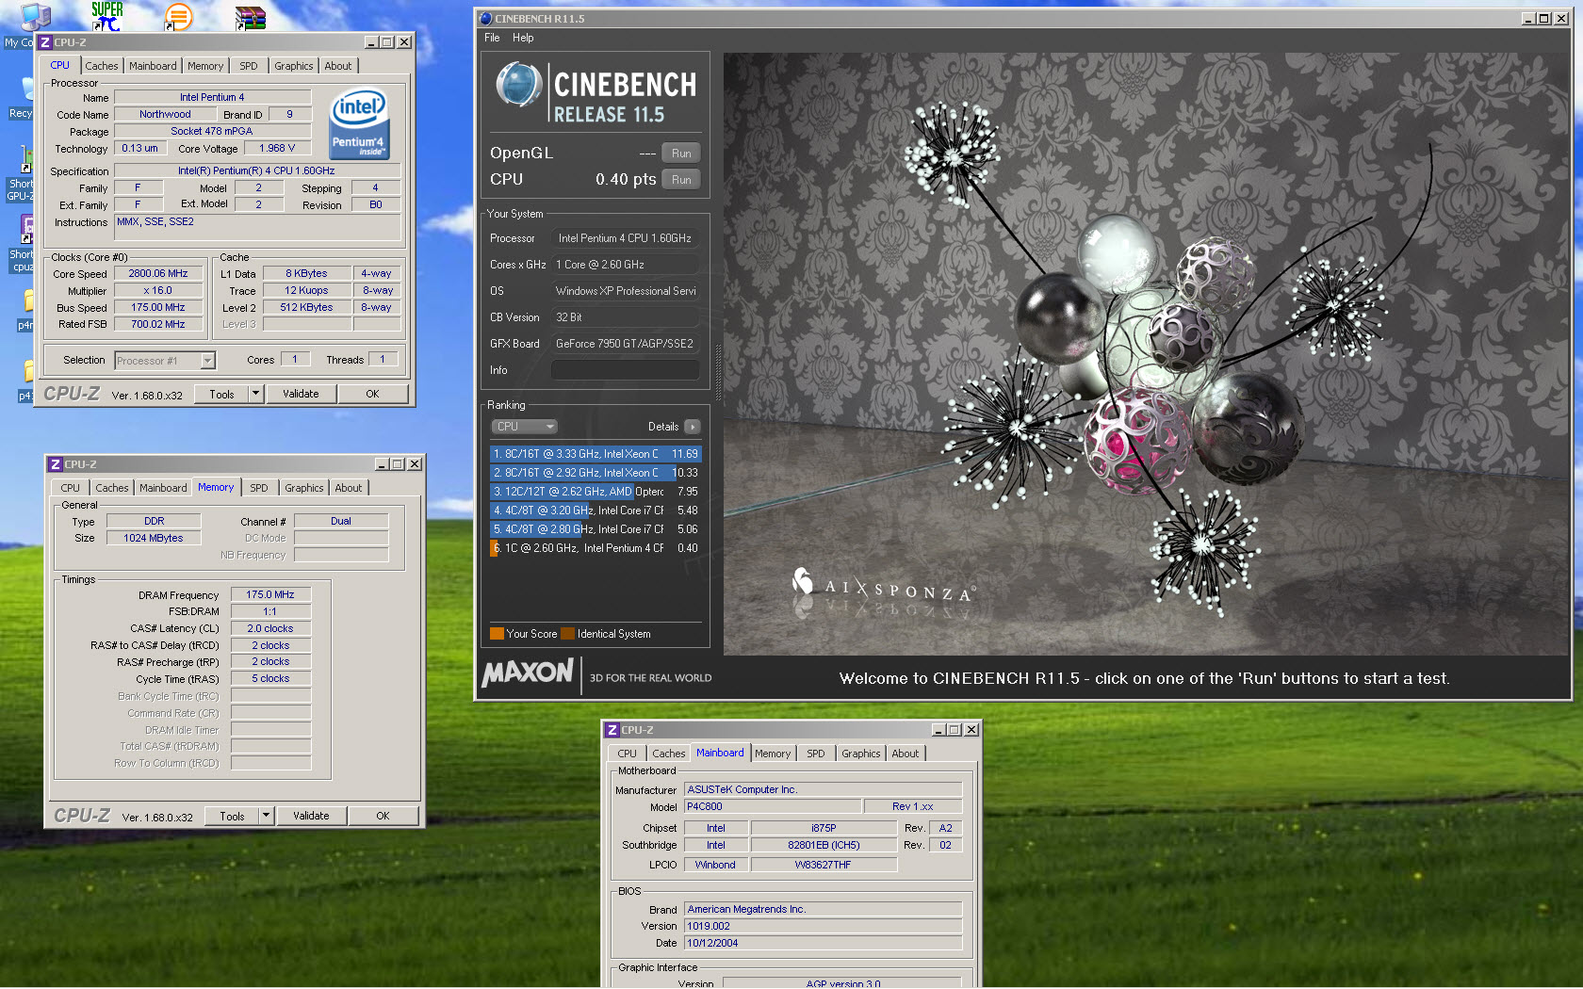Screen dimensions: 1583x989
Task: Click Tools button in Memory CPU-Z window
Action: pyautogui.click(x=233, y=816)
